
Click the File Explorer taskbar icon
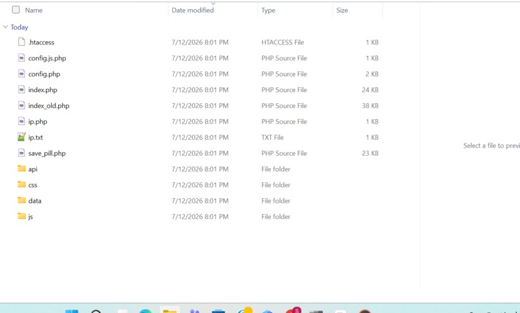pyautogui.click(x=170, y=311)
